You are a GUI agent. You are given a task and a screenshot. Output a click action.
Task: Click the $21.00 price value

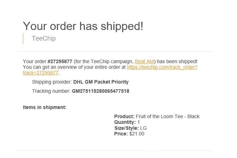137,134
